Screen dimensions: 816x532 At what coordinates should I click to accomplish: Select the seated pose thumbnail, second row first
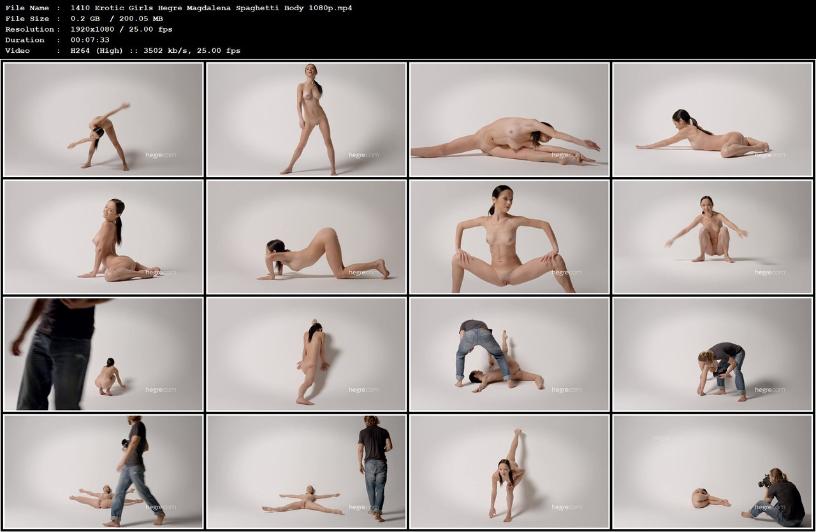click(102, 236)
